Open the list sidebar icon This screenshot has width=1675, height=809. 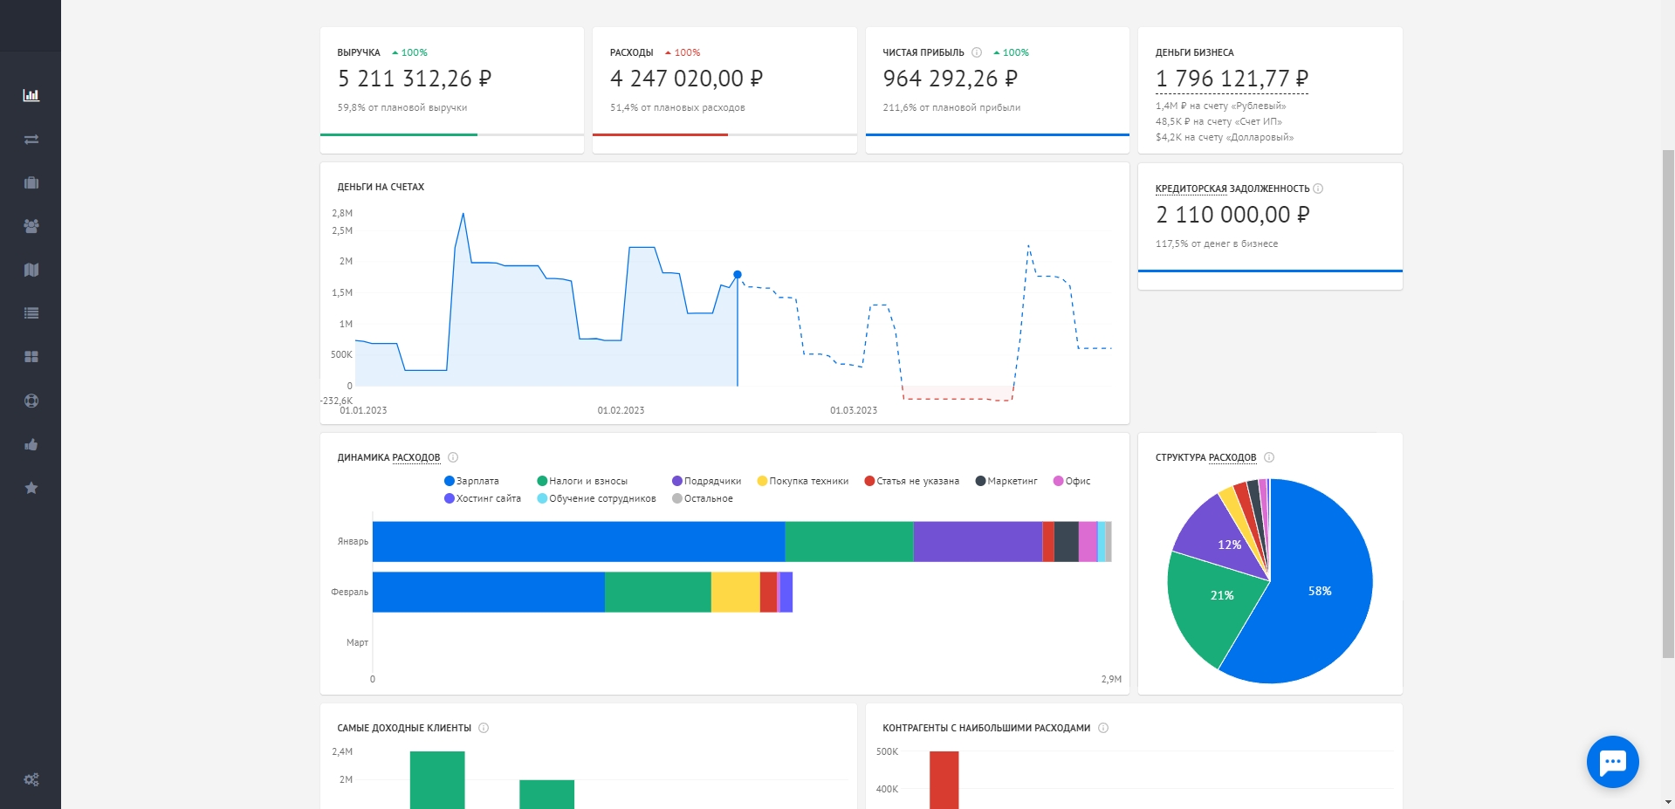pyautogui.click(x=31, y=313)
